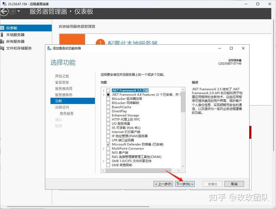The height and width of the screenshot is (209, 276).
Task: Expand .NET Framework 3.5 功能 tree node
Action: coord(104,91)
